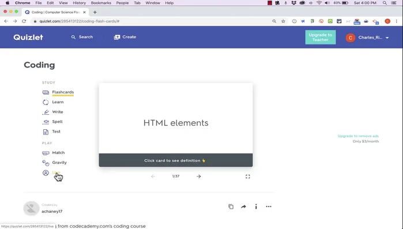Click the Learn circular icon
403x229 pixels.
coord(46,102)
